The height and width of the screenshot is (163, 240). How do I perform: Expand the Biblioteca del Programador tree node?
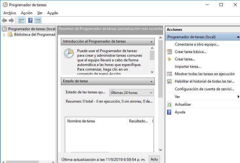4,35
